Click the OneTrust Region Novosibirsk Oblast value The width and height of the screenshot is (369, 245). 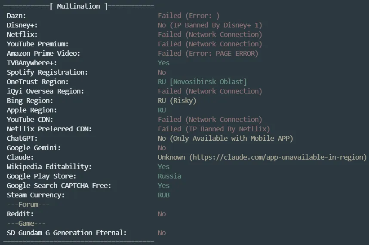[x=202, y=82]
